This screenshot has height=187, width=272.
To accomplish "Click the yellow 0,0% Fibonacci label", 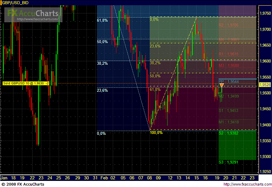I will pos(154,20).
